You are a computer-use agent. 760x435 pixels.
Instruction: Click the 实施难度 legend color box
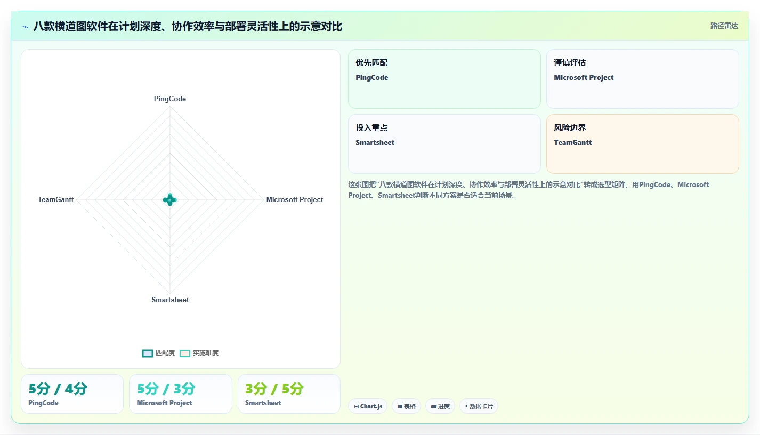(185, 353)
